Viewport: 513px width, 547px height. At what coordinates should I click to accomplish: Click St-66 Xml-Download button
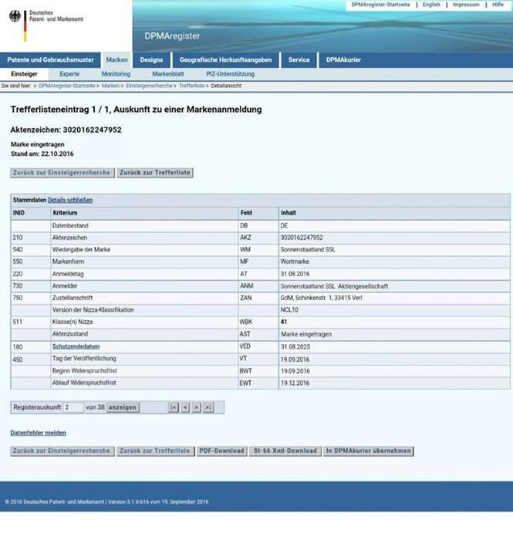pyautogui.click(x=285, y=451)
